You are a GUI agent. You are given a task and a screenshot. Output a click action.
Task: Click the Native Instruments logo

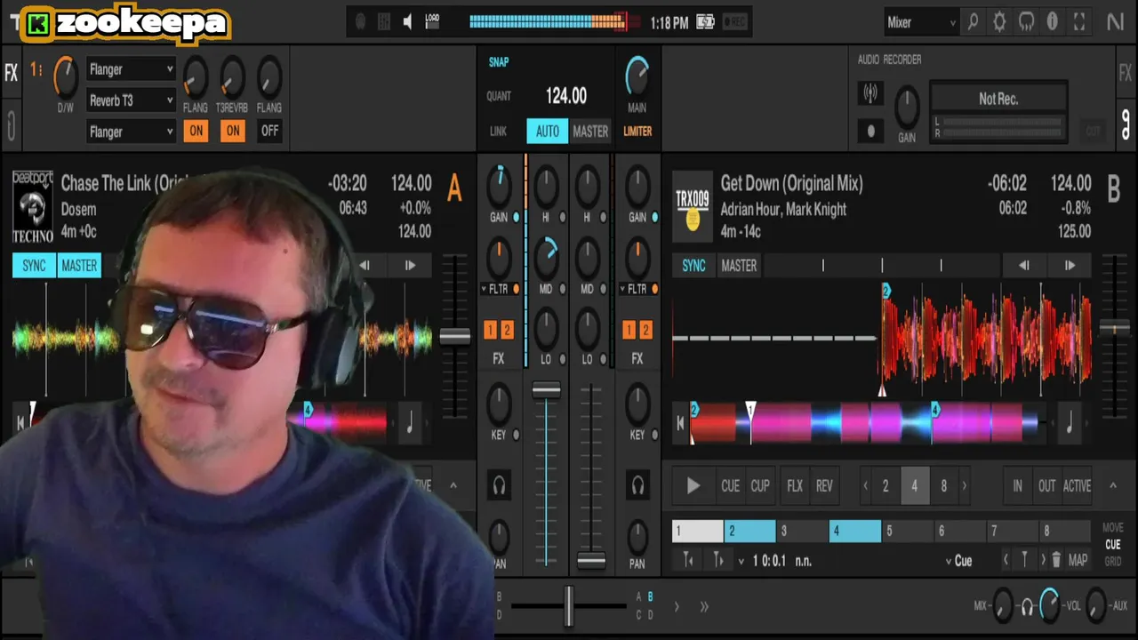pyautogui.click(x=1115, y=22)
